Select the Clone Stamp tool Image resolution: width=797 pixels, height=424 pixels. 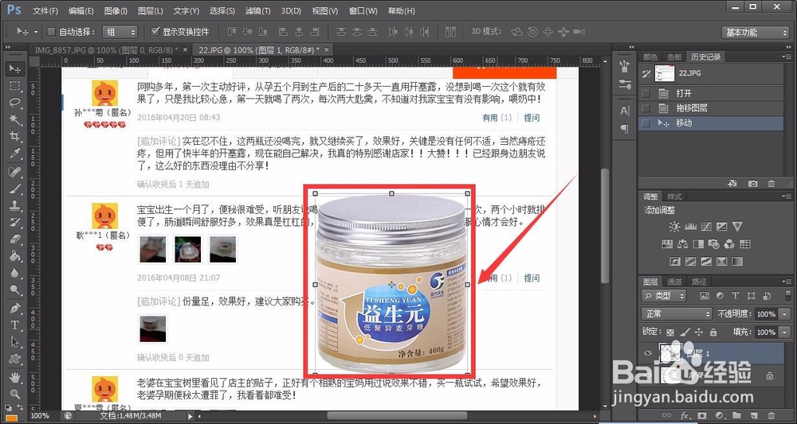tap(14, 205)
